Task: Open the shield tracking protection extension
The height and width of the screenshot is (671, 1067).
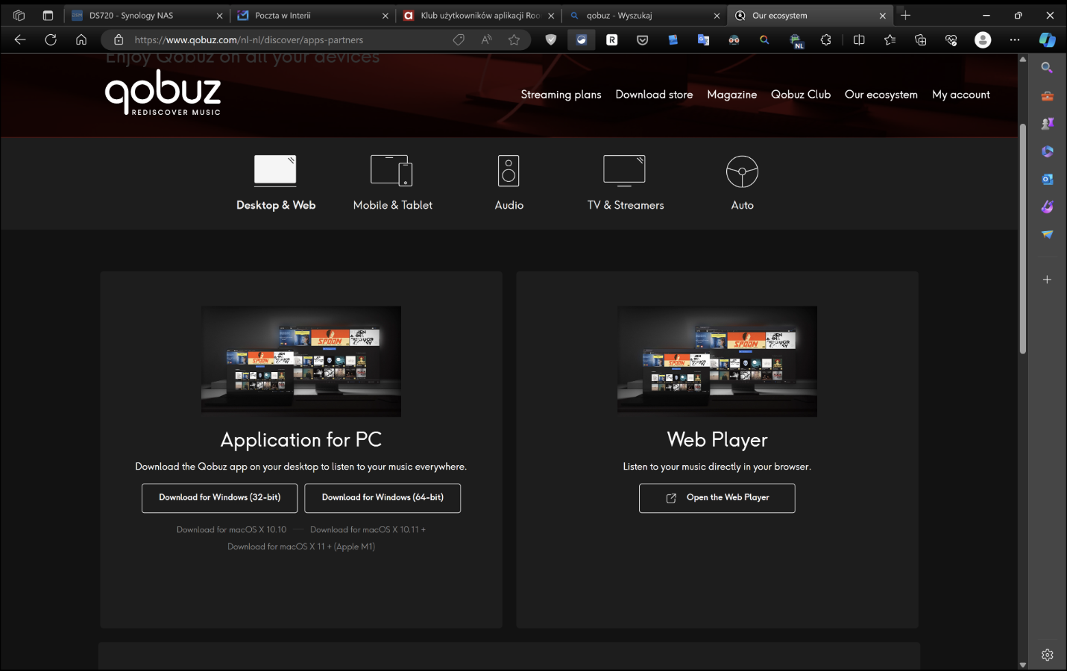Action: coord(551,40)
